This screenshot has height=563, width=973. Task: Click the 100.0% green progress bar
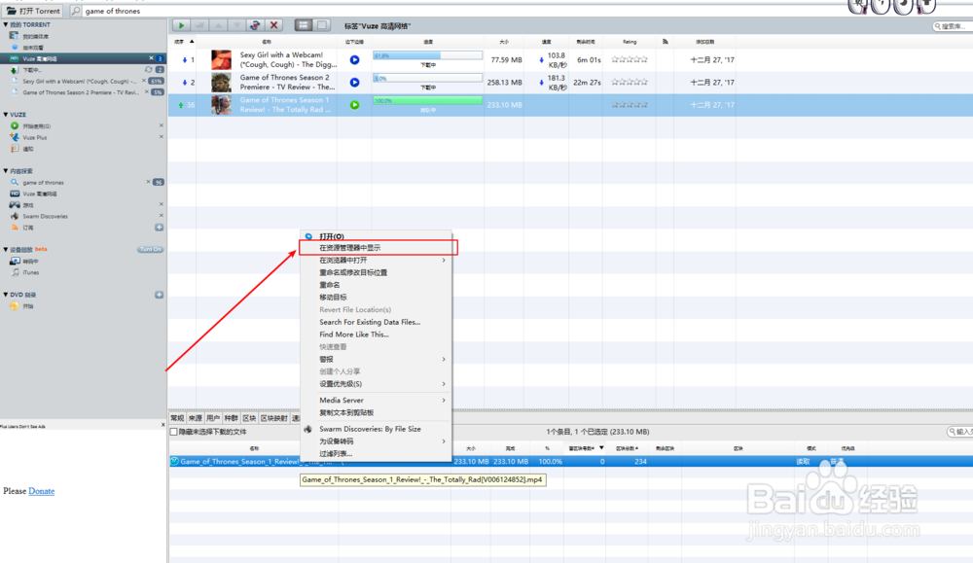tap(427, 100)
